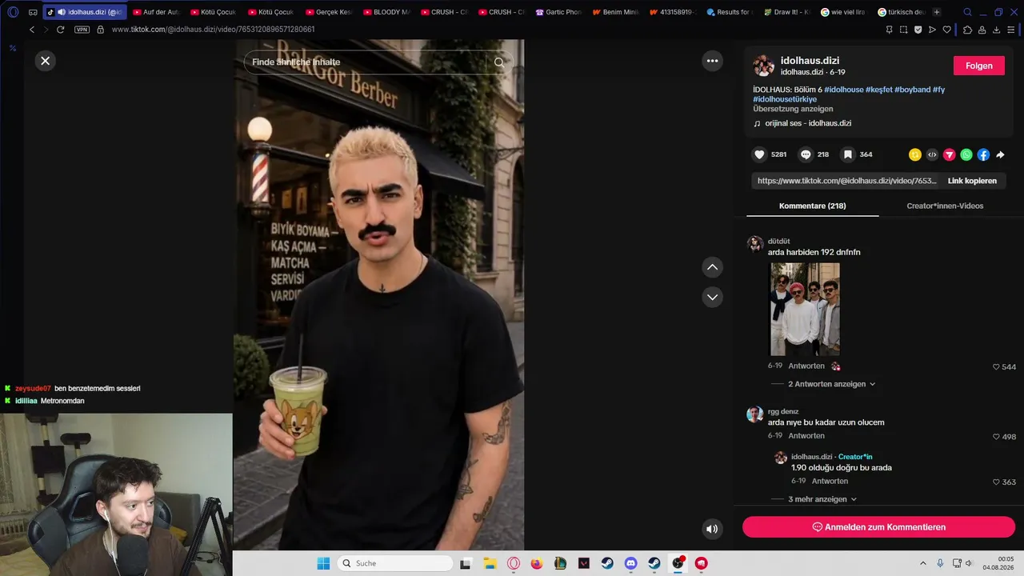Like the video with the heart icon
1024x576 pixels.
(760, 154)
